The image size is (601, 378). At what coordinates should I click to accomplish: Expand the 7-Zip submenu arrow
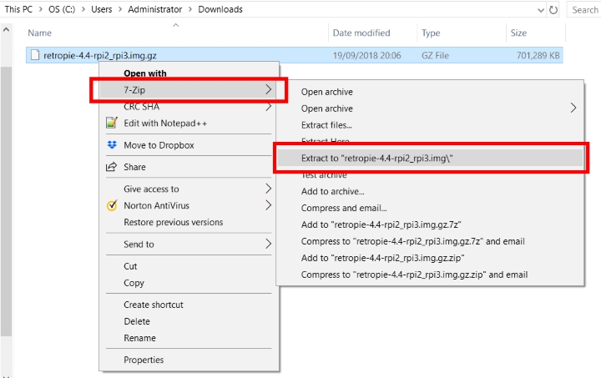(x=268, y=89)
